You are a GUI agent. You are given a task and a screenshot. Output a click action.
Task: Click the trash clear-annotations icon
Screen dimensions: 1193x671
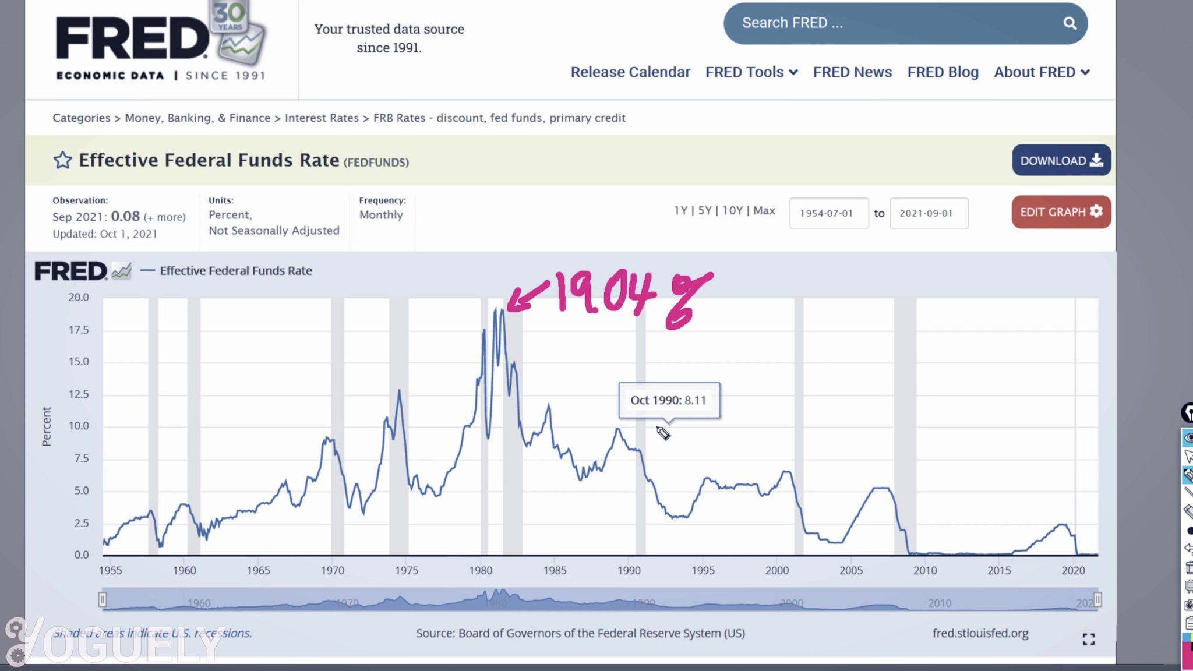[1189, 567]
